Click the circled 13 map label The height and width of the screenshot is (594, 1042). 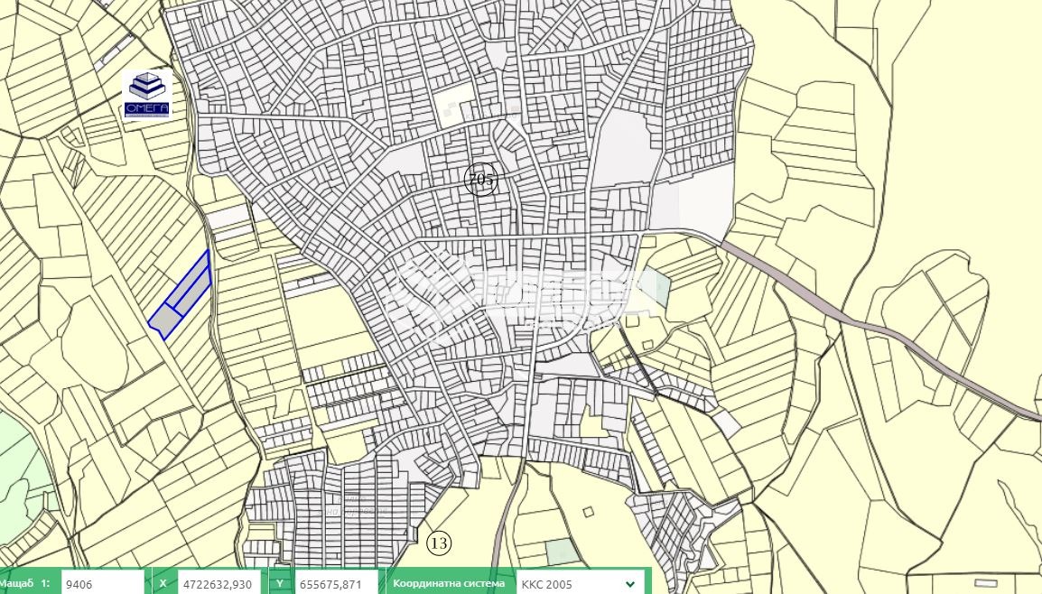click(439, 543)
